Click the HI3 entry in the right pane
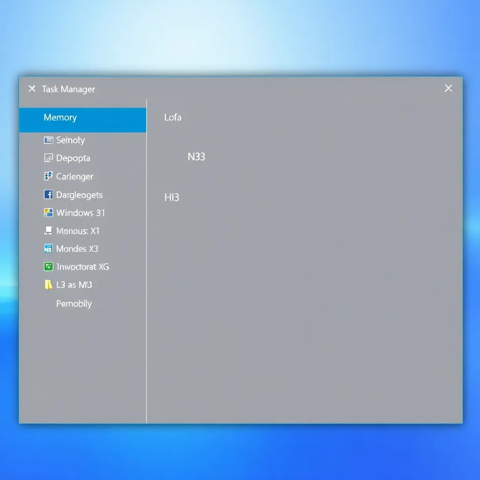Viewport: 480px width, 480px height. [172, 198]
